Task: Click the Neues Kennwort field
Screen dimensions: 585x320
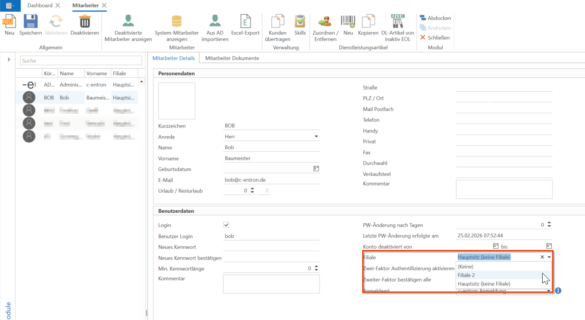Action: pyautogui.click(x=271, y=247)
